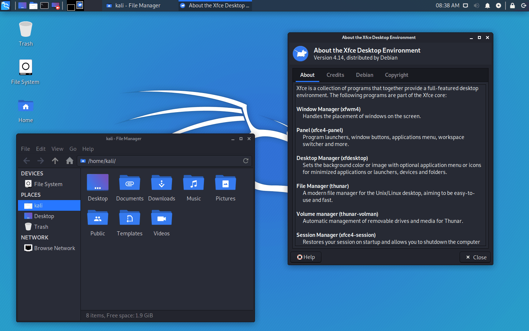Screen dimensions: 529x331
Task: Activate 'kali - File Manager' taskbar button
Action: pyautogui.click(x=138, y=6)
